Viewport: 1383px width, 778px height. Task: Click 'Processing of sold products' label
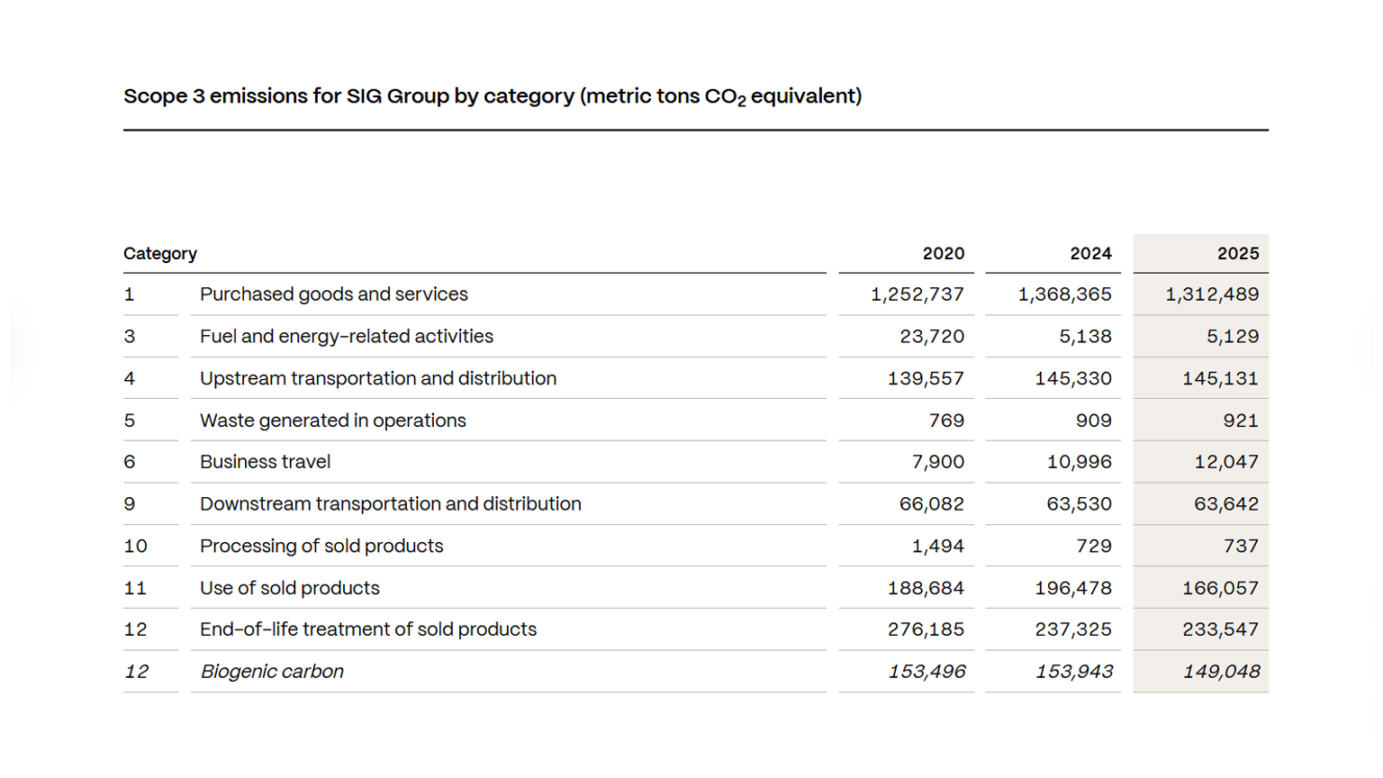click(321, 546)
